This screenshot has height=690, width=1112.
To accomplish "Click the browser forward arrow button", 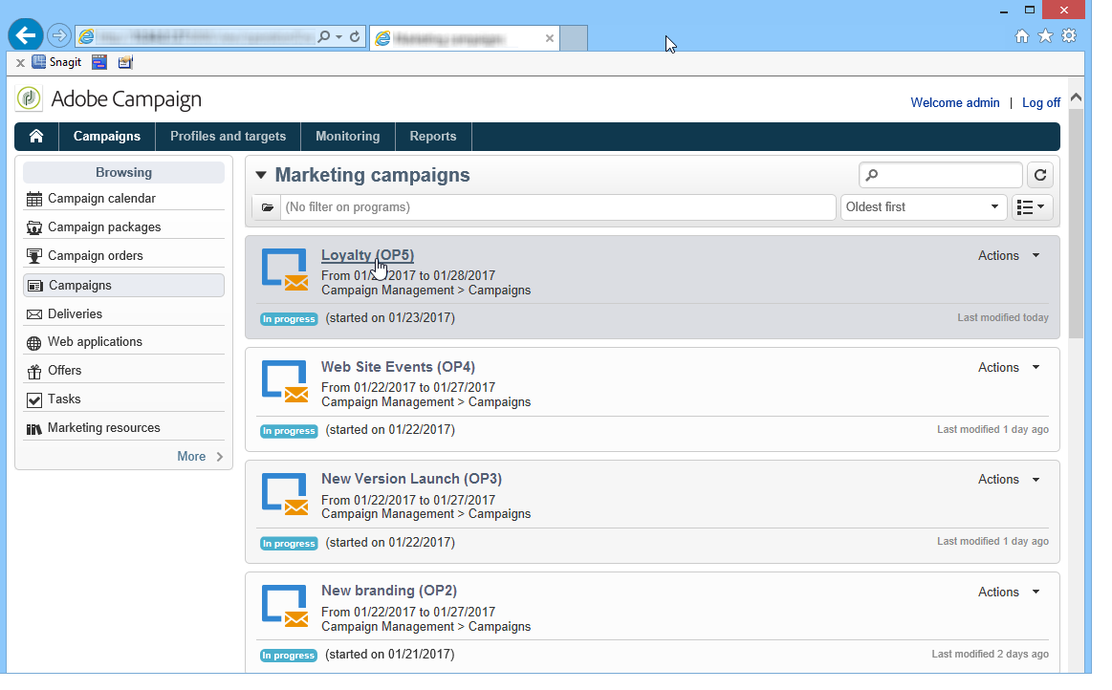I will coord(59,35).
